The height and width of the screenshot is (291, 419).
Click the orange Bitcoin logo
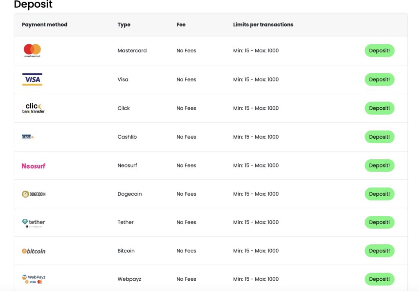(x=34, y=251)
